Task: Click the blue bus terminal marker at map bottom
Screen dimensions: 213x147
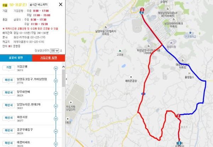Action: (x=179, y=143)
